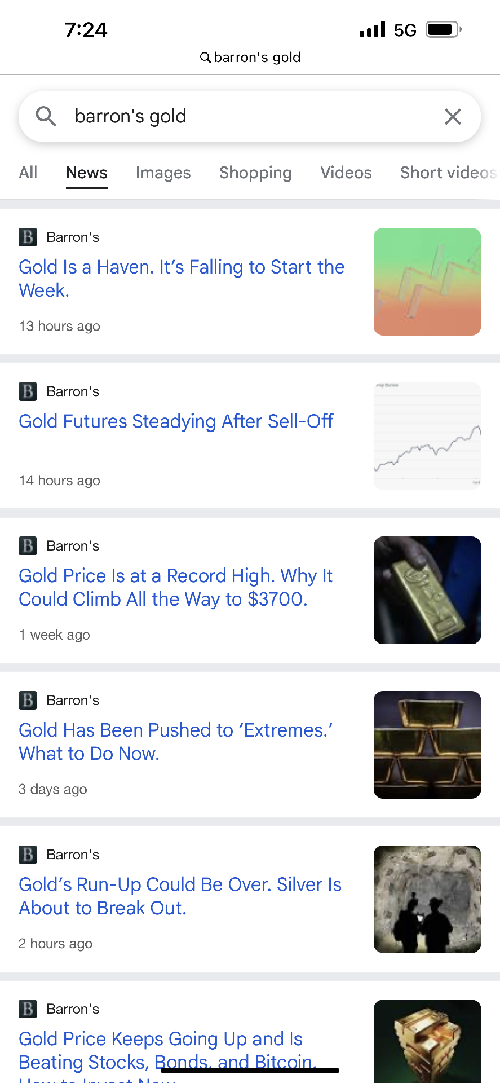Tap the Barron's logo on Silver article
The width and height of the screenshot is (500, 1083).
[x=28, y=855]
